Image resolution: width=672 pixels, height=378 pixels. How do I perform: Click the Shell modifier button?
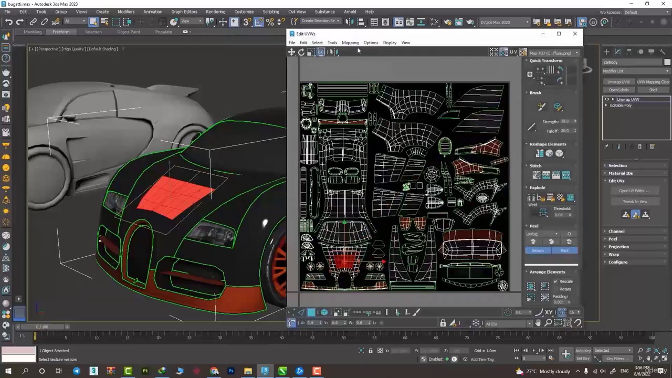(653, 90)
